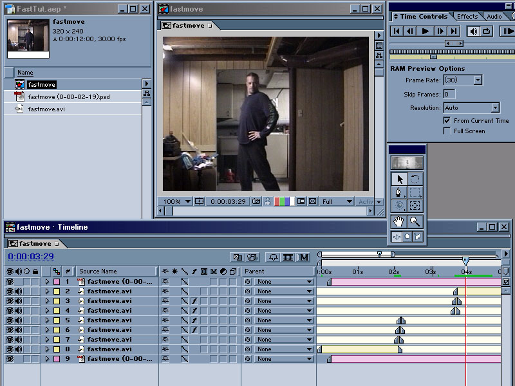
Task: Select the Zoom magnifier tool
Action: 415,222
